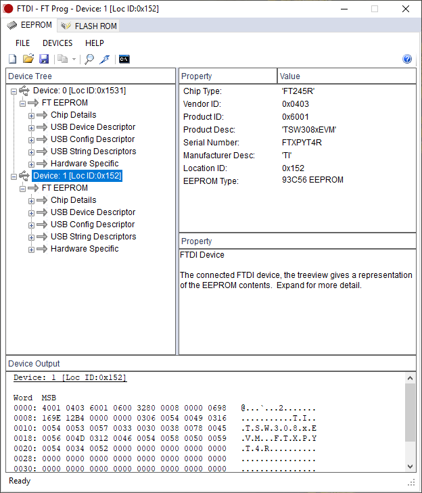Click the Chip Type 'FT245R' value

point(298,91)
